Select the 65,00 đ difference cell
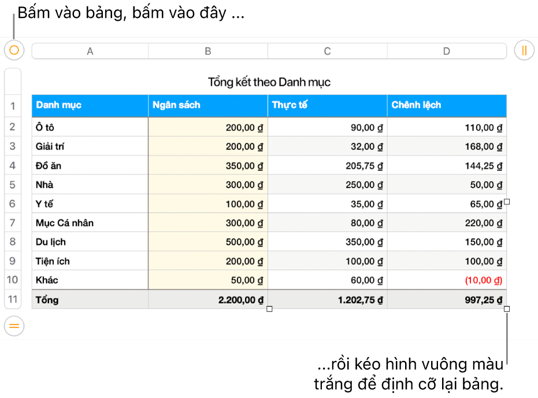This screenshot has height=398, width=538. [447, 203]
